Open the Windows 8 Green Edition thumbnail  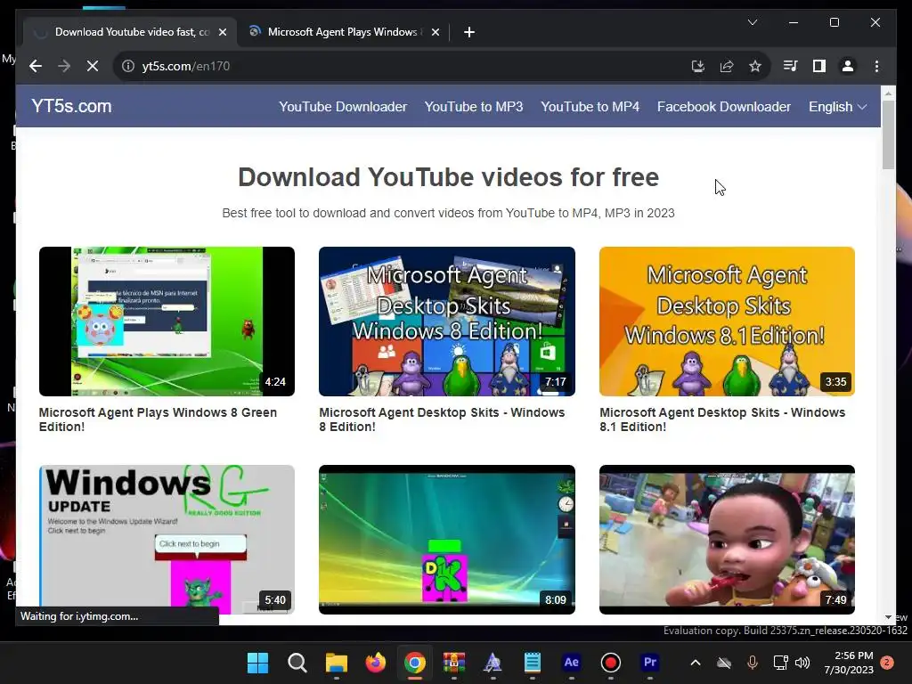tap(167, 321)
